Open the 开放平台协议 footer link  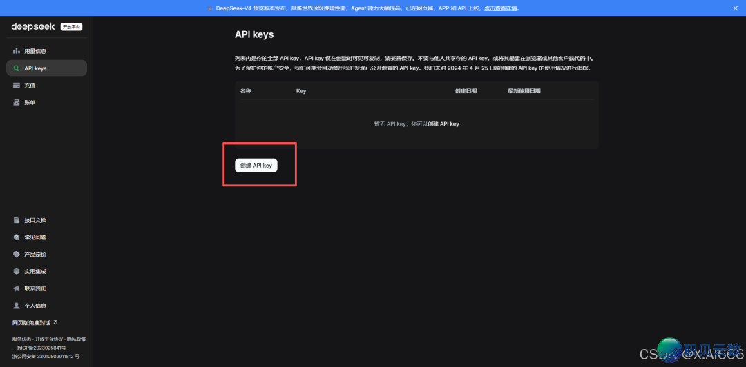[48, 339]
